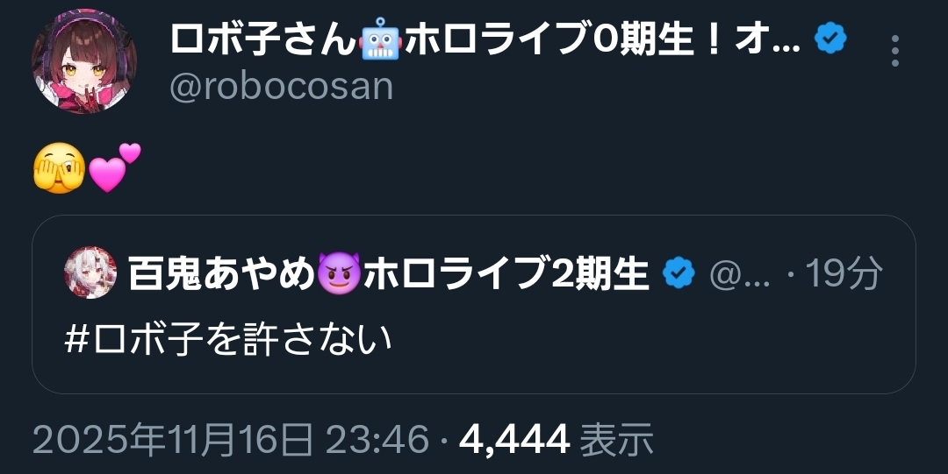Click the pink two-hearts emoji
This screenshot has height=474, width=948.
115,167
